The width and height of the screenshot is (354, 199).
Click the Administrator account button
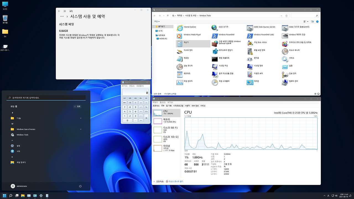(x=19, y=186)
